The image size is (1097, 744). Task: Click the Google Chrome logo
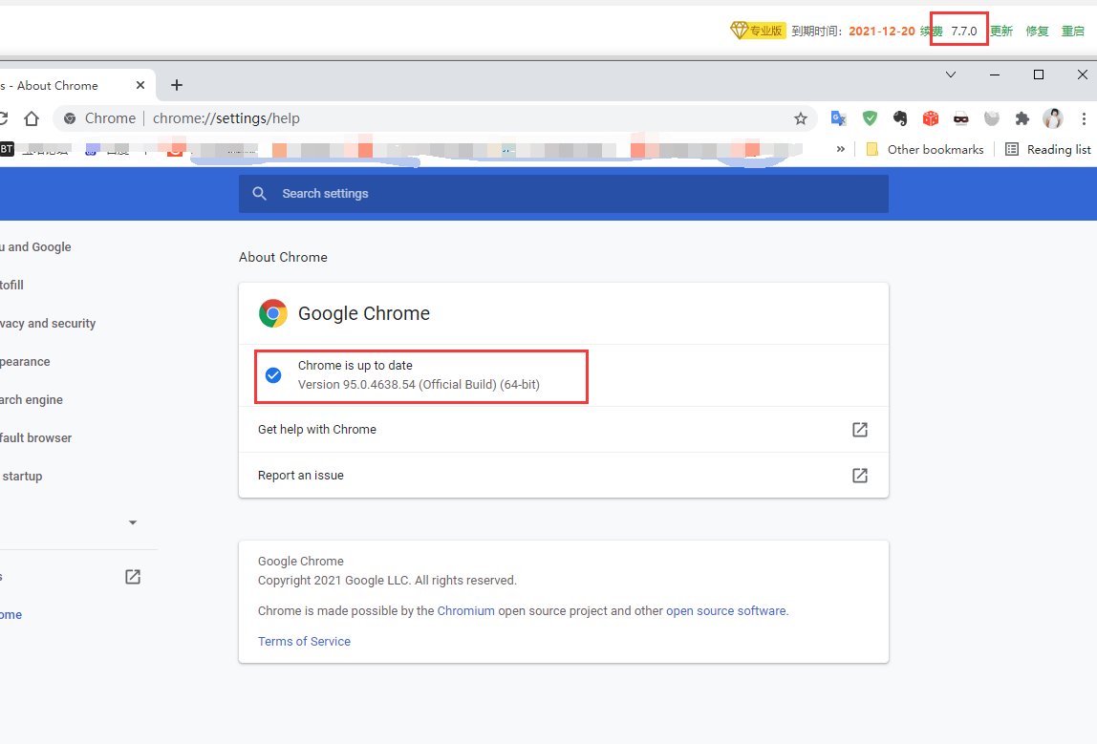click(273, 314)
